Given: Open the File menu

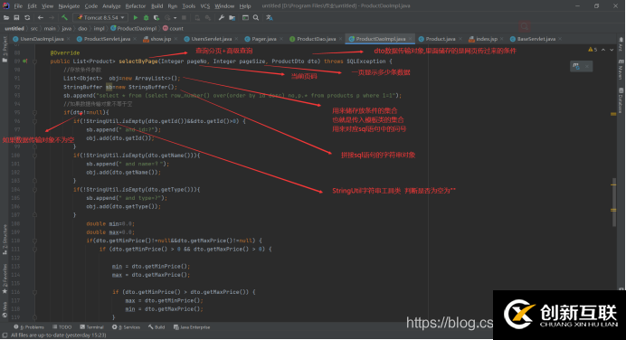Looking at the screenshot, I should [x=18, y=6].
